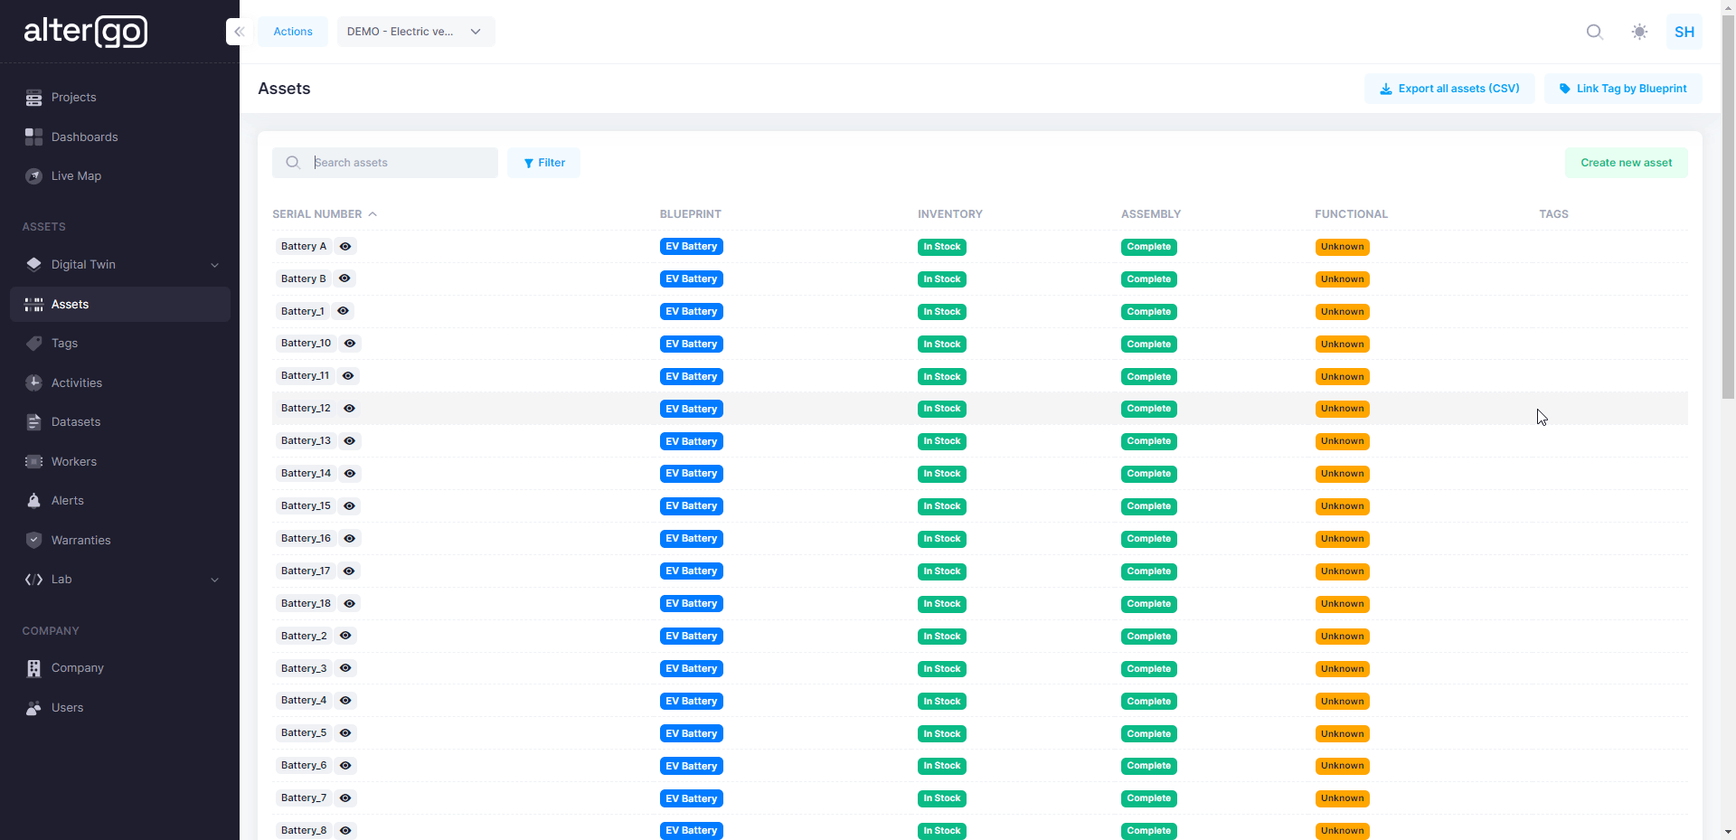The image size is (1736, 840).
Task: Open Alerts from the sidebar
Action: (67, 501)
